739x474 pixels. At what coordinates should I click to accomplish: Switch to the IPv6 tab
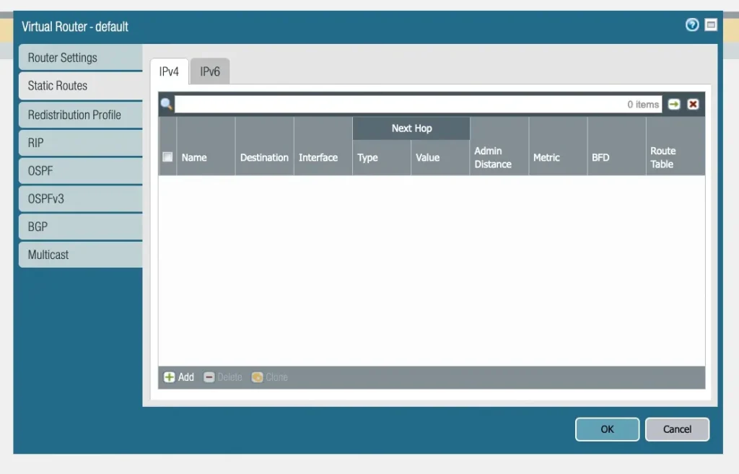pos(210,72)
